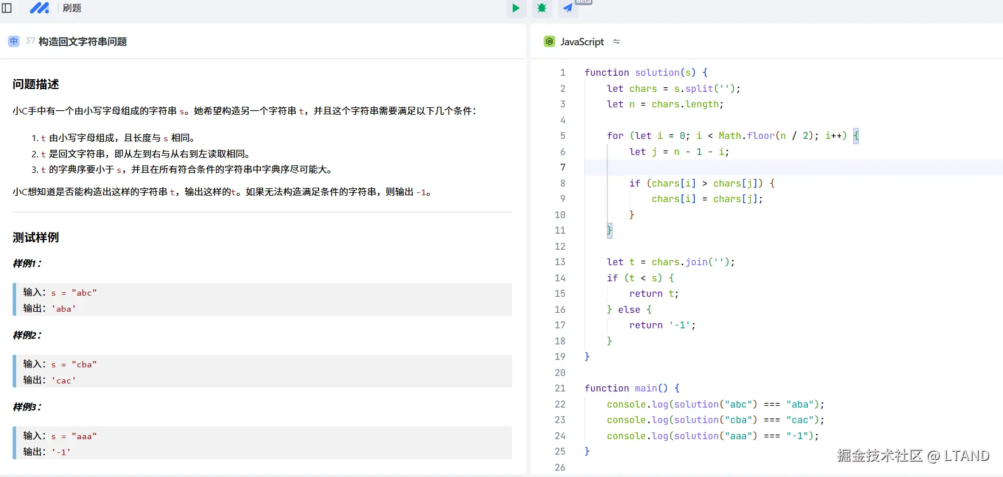Place cursor in let chars = s.split line
The image size is (1003, 477).
point(673,88)
